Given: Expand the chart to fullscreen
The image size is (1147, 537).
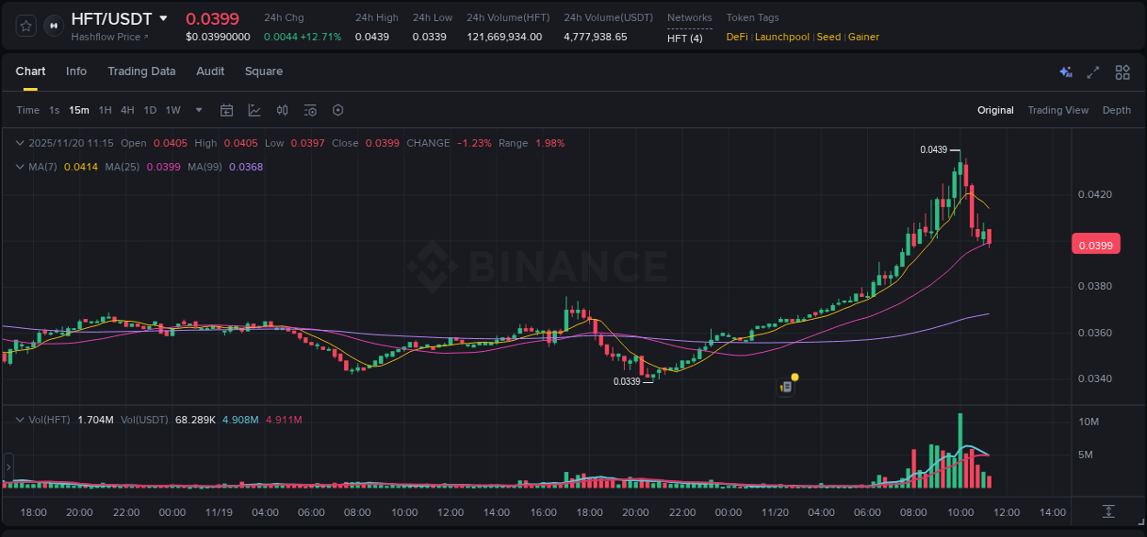Looking at the screenshot, I should point(1092,71).
